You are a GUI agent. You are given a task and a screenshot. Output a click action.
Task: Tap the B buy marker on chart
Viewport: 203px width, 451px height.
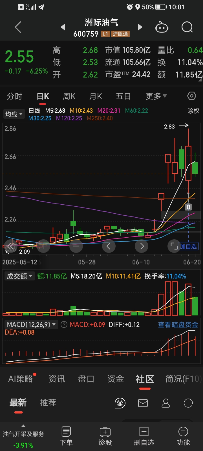pos(188,207)
